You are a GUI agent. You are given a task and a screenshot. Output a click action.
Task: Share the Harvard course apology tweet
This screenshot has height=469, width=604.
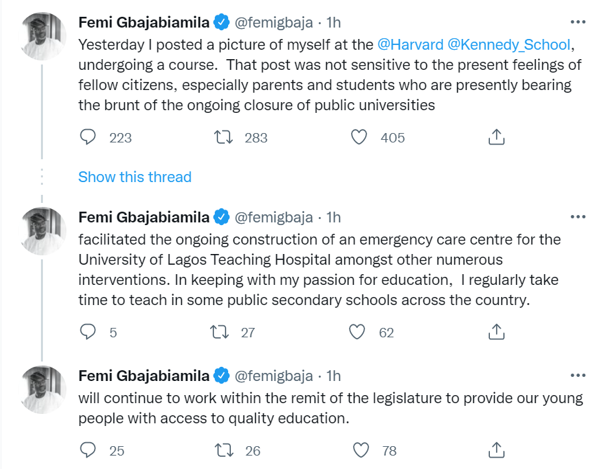coord(495,137)
